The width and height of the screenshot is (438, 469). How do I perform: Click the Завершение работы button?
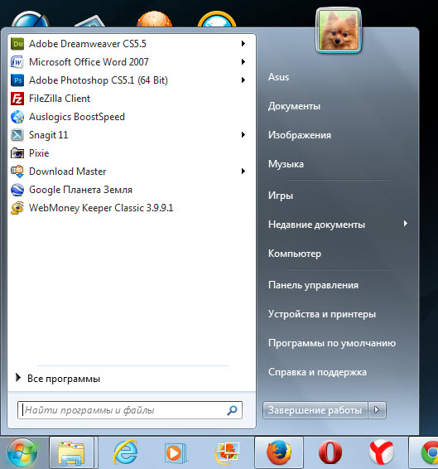[315, 410]
